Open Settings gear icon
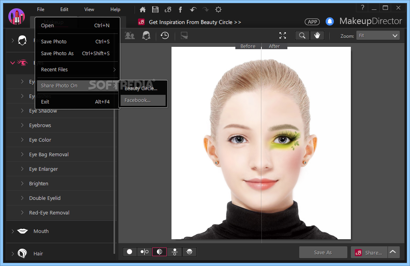410x266 pixels. click(x=218, y=10)
